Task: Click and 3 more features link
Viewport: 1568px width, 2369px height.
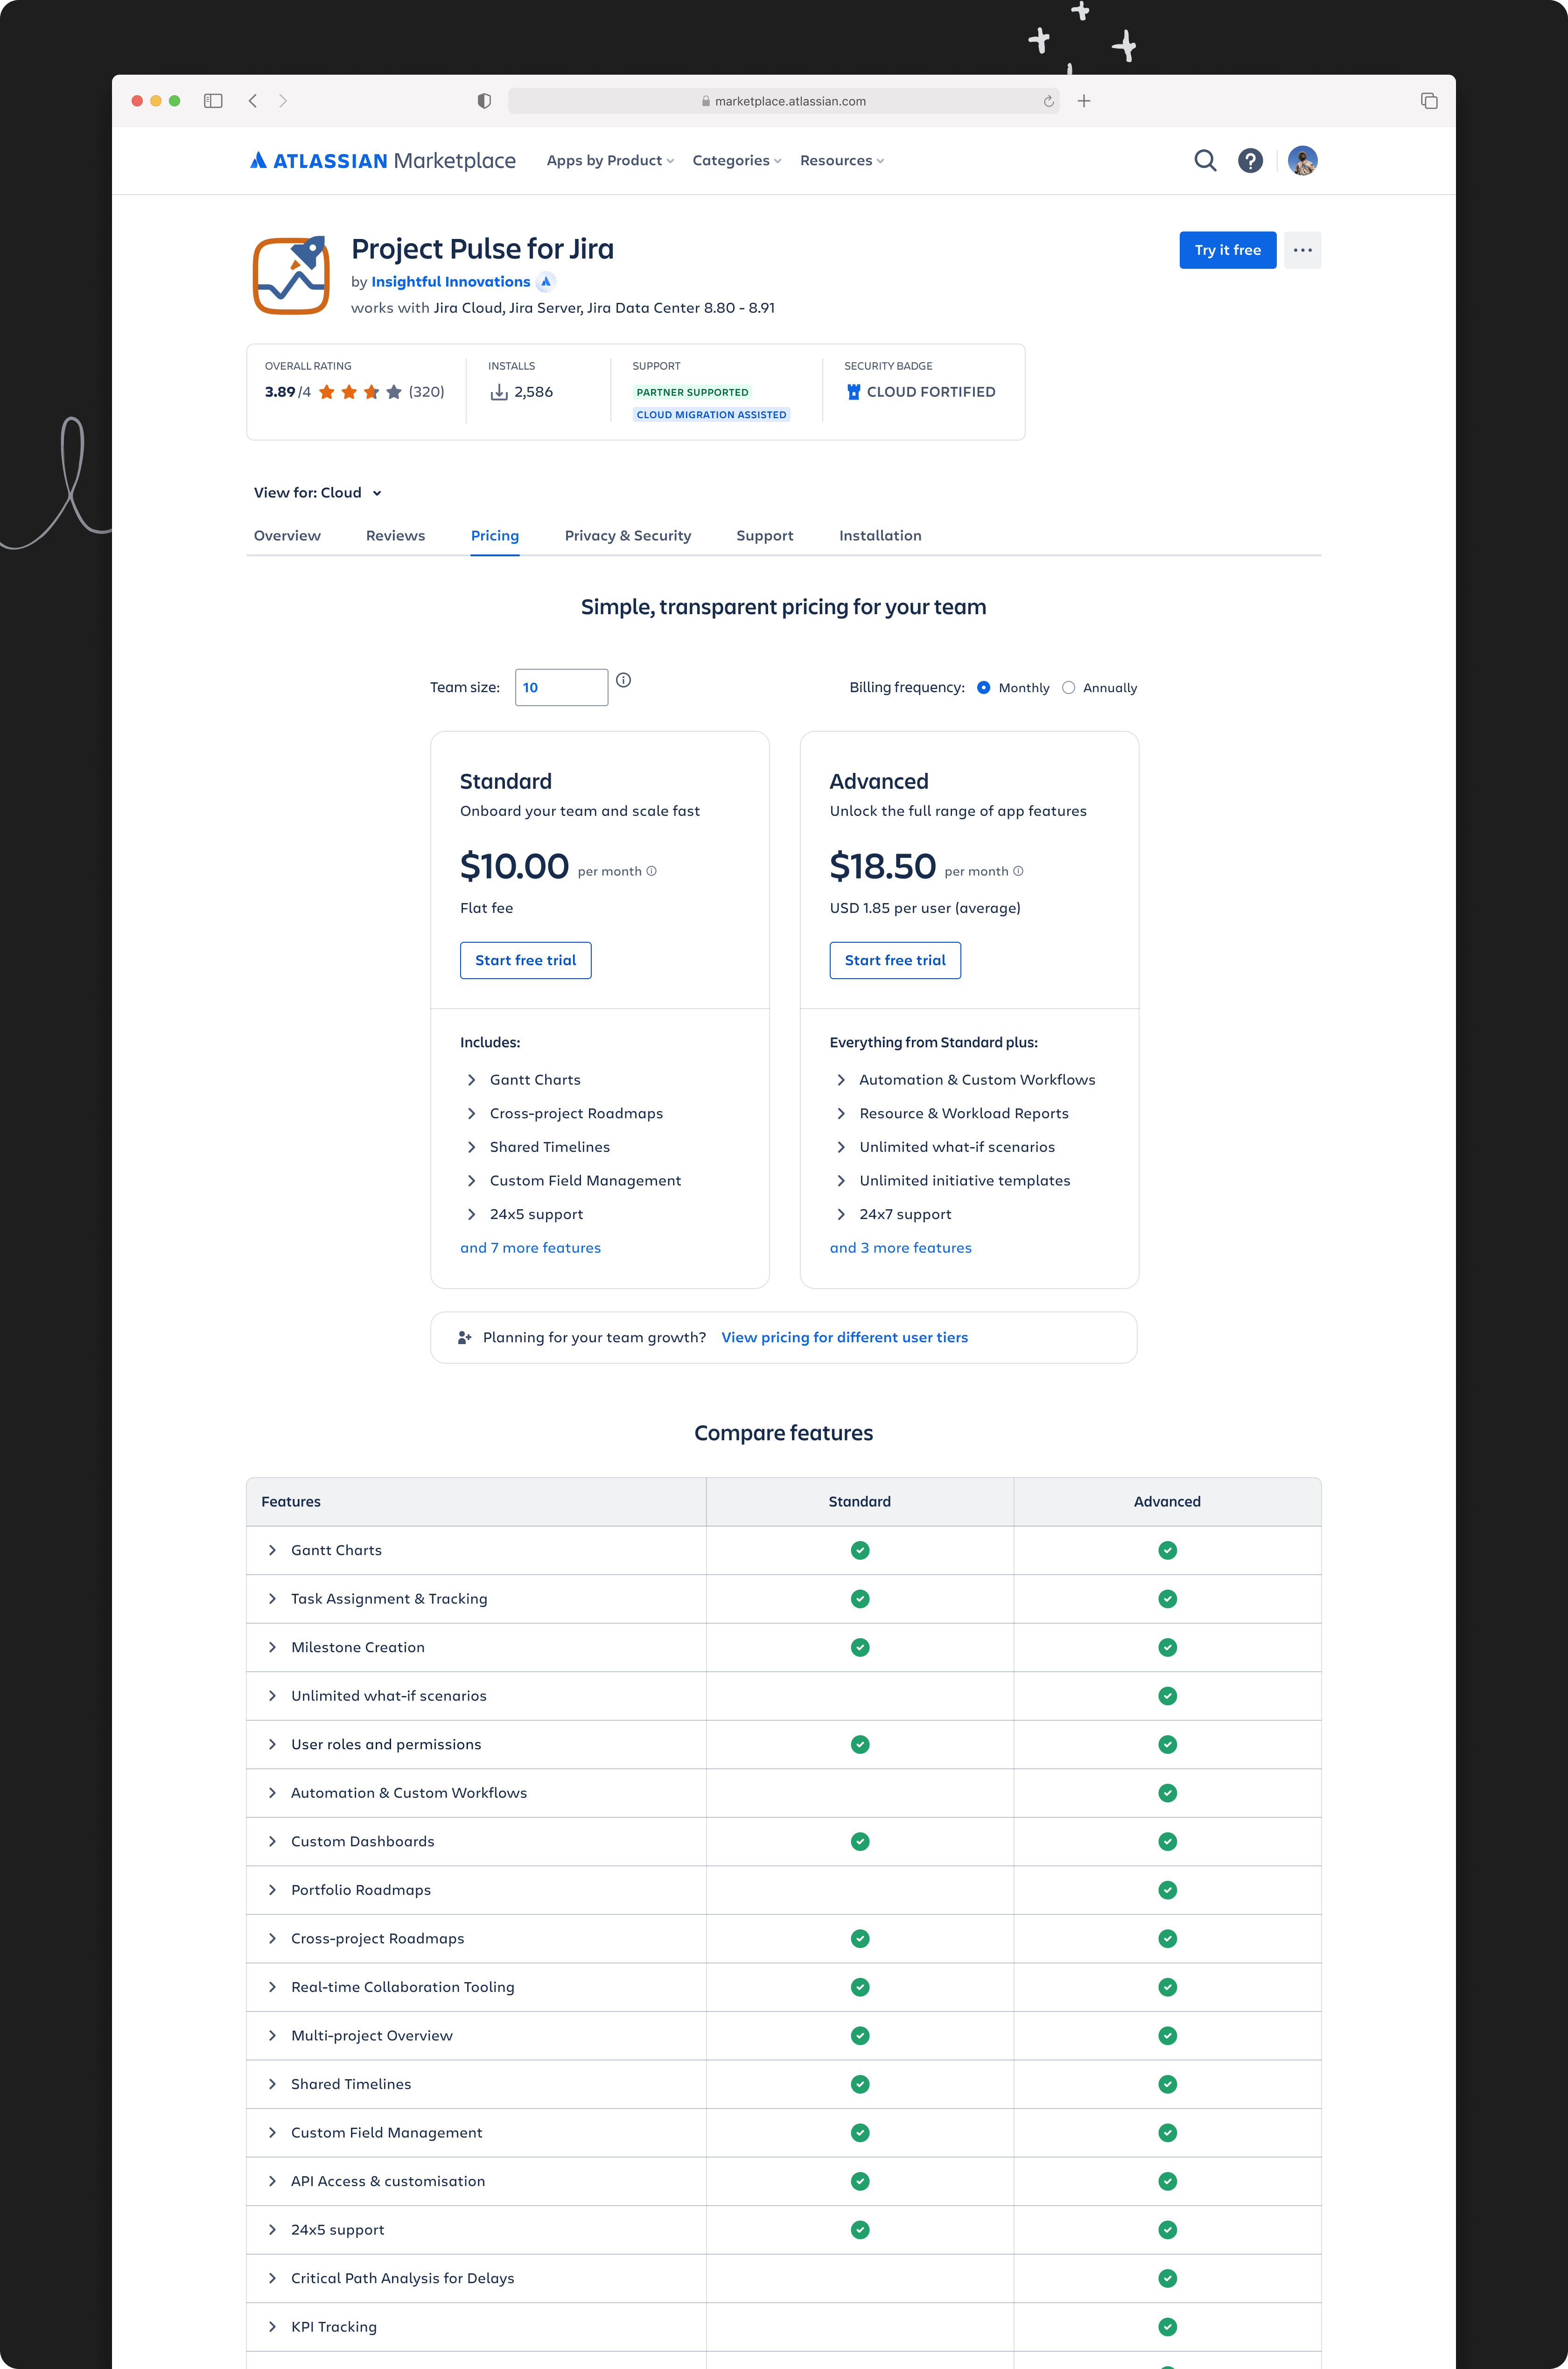Action: click(x=900, y=1248)
